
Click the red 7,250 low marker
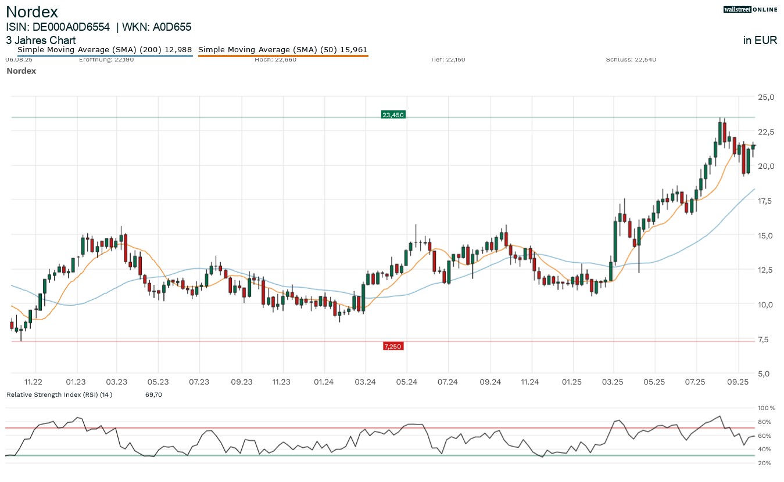(393, 346)
